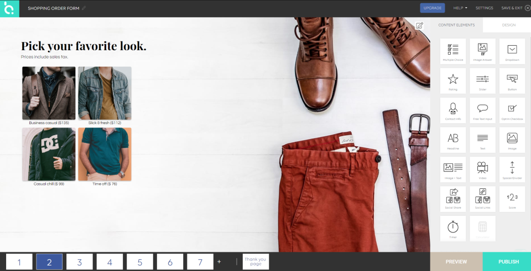Insert the Contact Info element
Viewport: 531px width, 271px height.
452,110
